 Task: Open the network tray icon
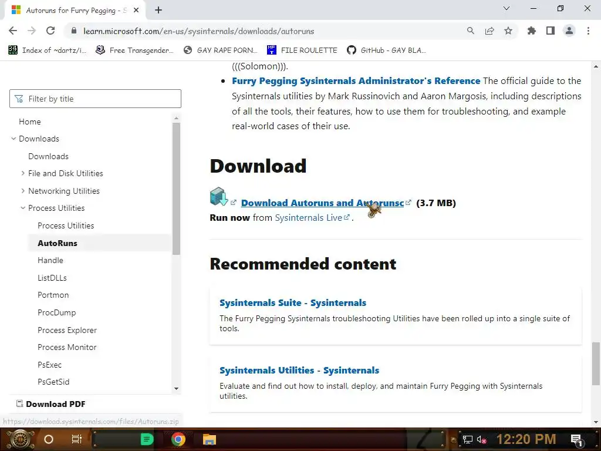[468, 439]
